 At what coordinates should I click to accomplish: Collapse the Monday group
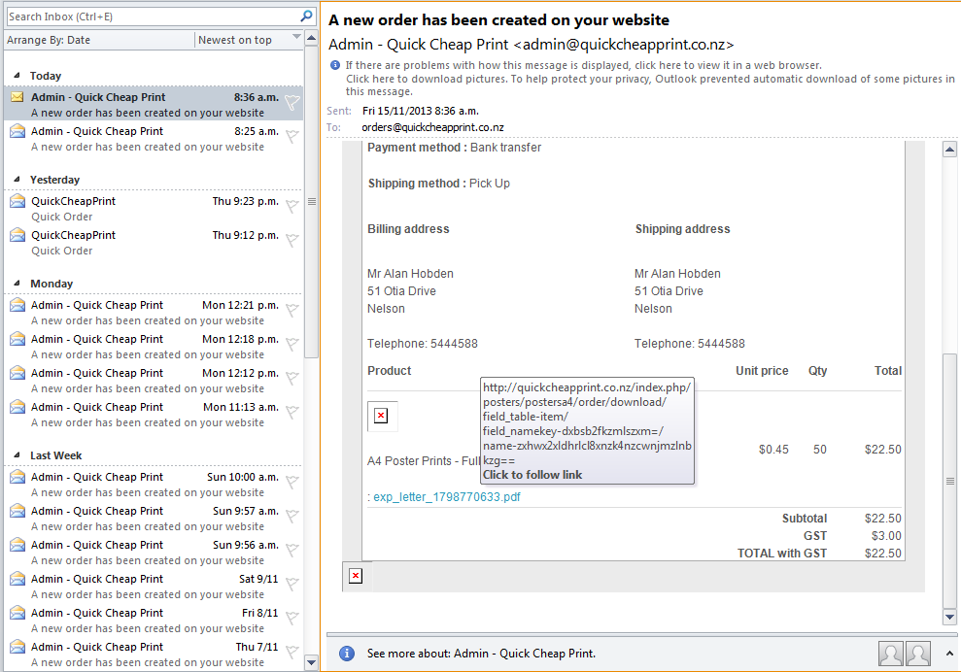point(17,284)
